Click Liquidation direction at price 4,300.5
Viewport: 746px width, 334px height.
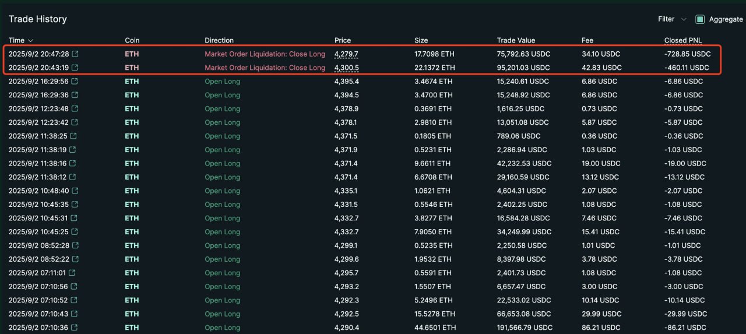coord(265,68)
